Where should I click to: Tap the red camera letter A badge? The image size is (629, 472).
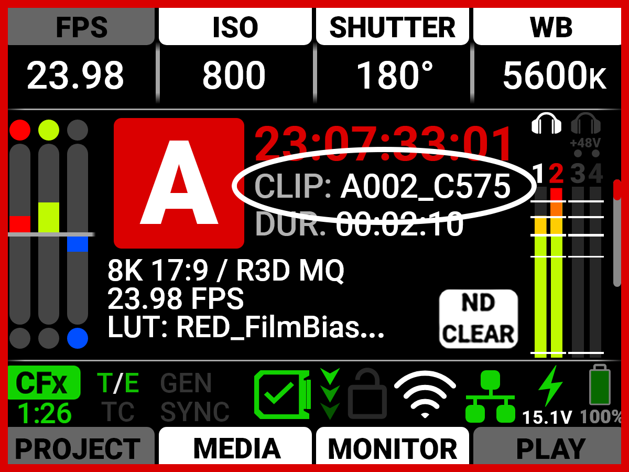click(x=179, y=183)
